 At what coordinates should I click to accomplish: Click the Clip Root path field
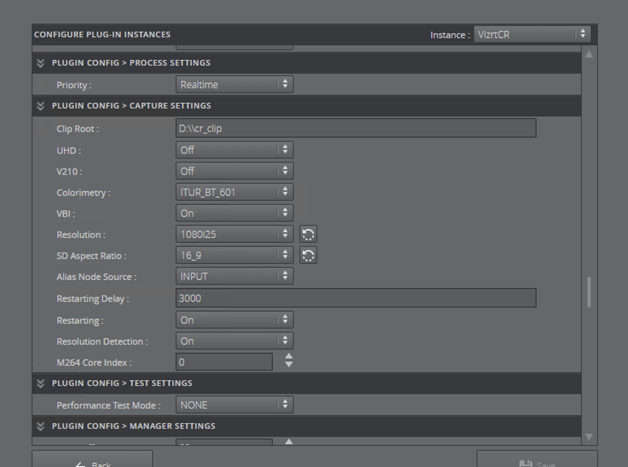pyautogui.click(x=356, y=128)
